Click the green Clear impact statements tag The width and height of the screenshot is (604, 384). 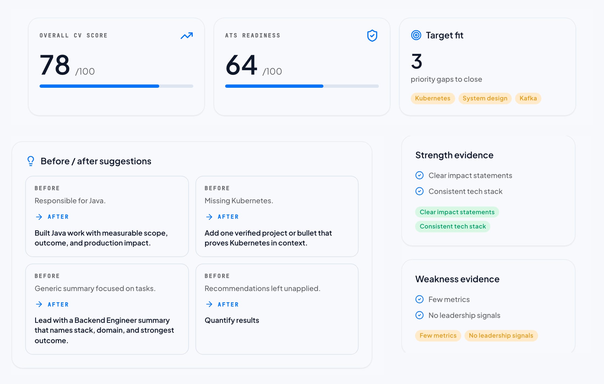coord(457,212)
